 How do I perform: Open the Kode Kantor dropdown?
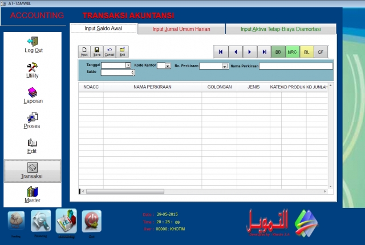[x=168, y=66]
